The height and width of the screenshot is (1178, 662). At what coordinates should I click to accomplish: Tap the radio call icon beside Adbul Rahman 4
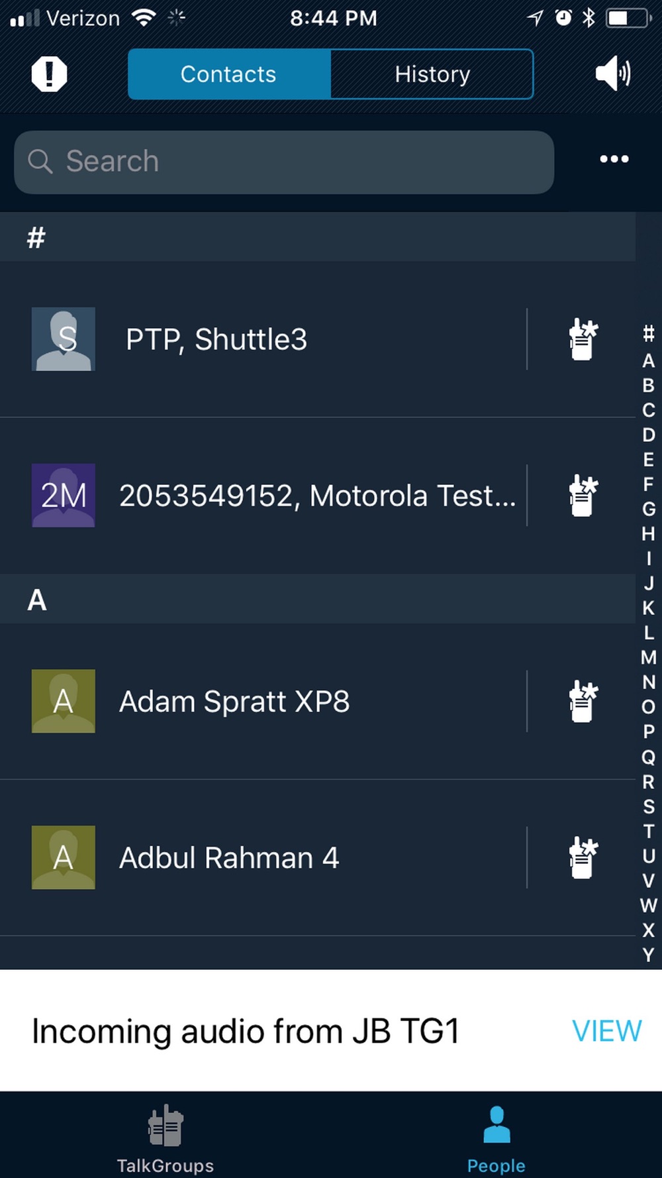(x=583, y=857)
